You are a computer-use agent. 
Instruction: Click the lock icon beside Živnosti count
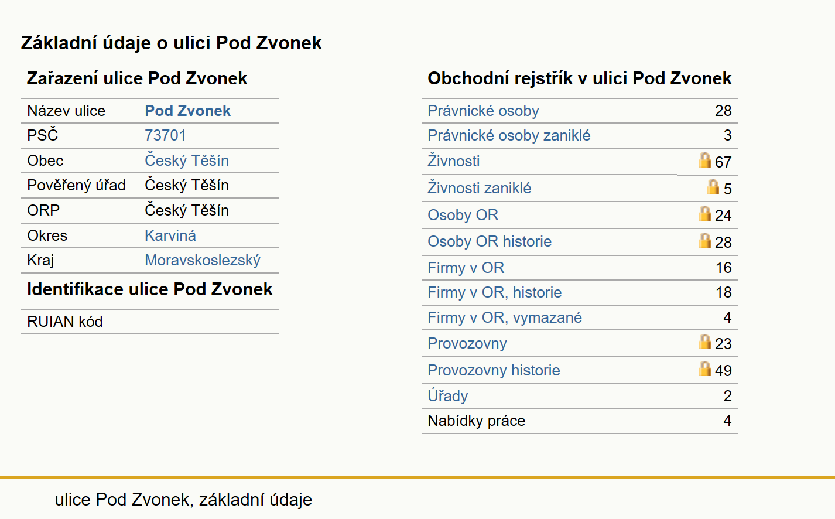pyautogui.click(x=705, y=160)
